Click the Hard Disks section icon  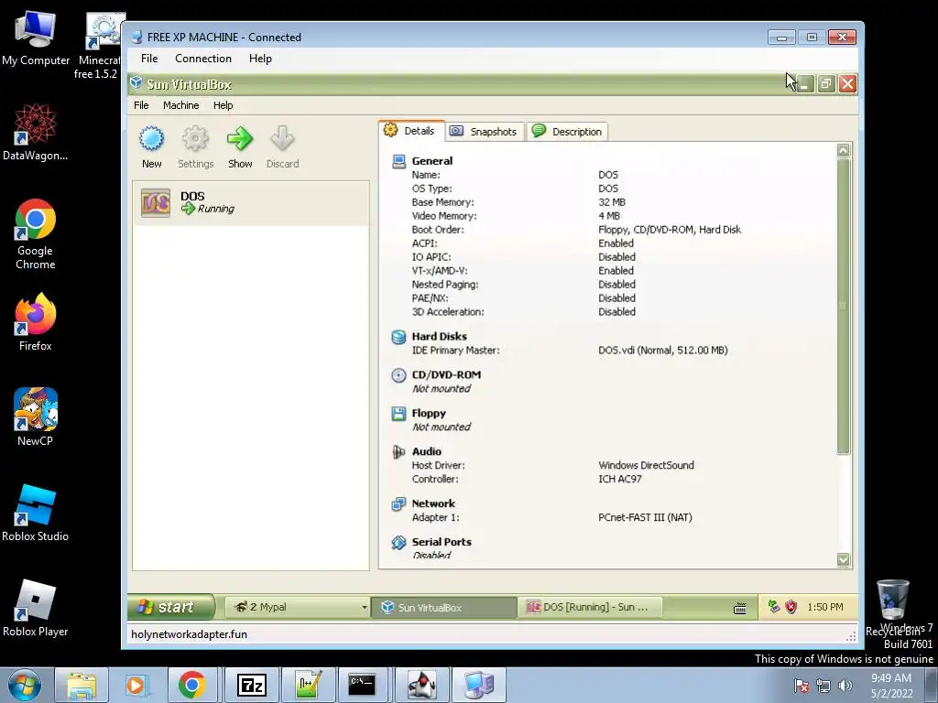[x=398, y=337]
